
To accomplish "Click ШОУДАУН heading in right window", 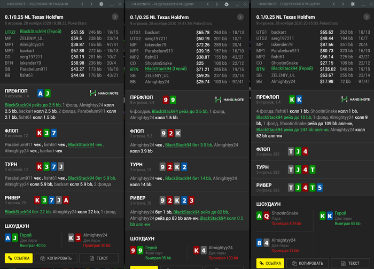I will coord(268,204).
